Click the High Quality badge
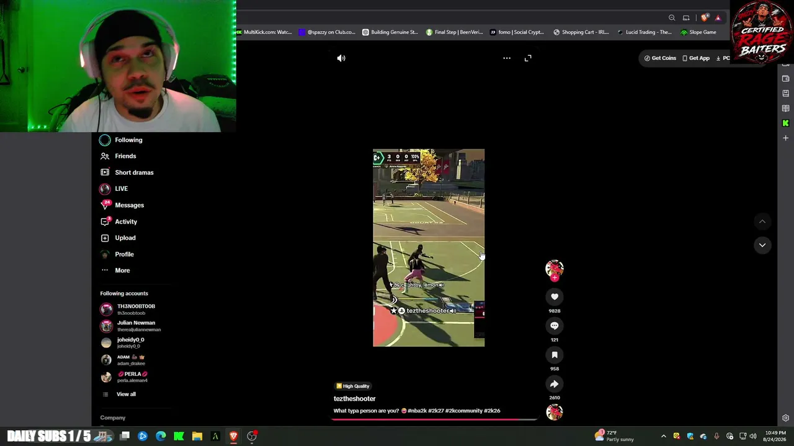The image size is (794, 446). point(352,387)
